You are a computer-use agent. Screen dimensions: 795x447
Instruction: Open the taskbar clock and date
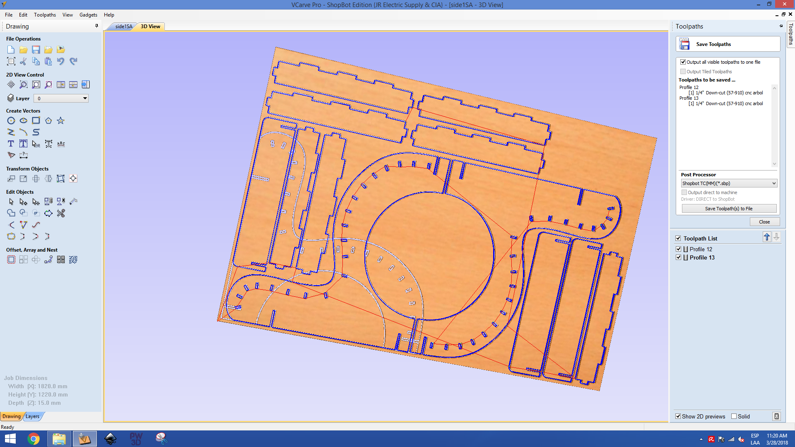pos(777,439)
